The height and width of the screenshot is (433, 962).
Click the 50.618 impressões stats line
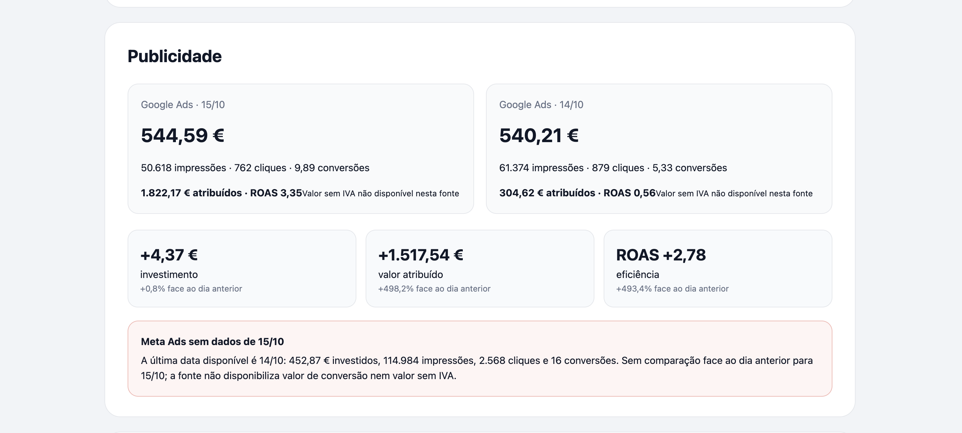255,168
